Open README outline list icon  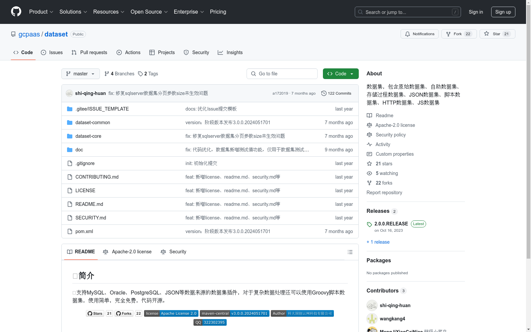click(350, 252)
